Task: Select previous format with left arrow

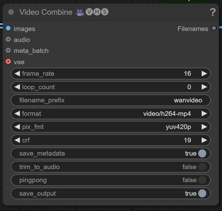Action: pos(17,114)
